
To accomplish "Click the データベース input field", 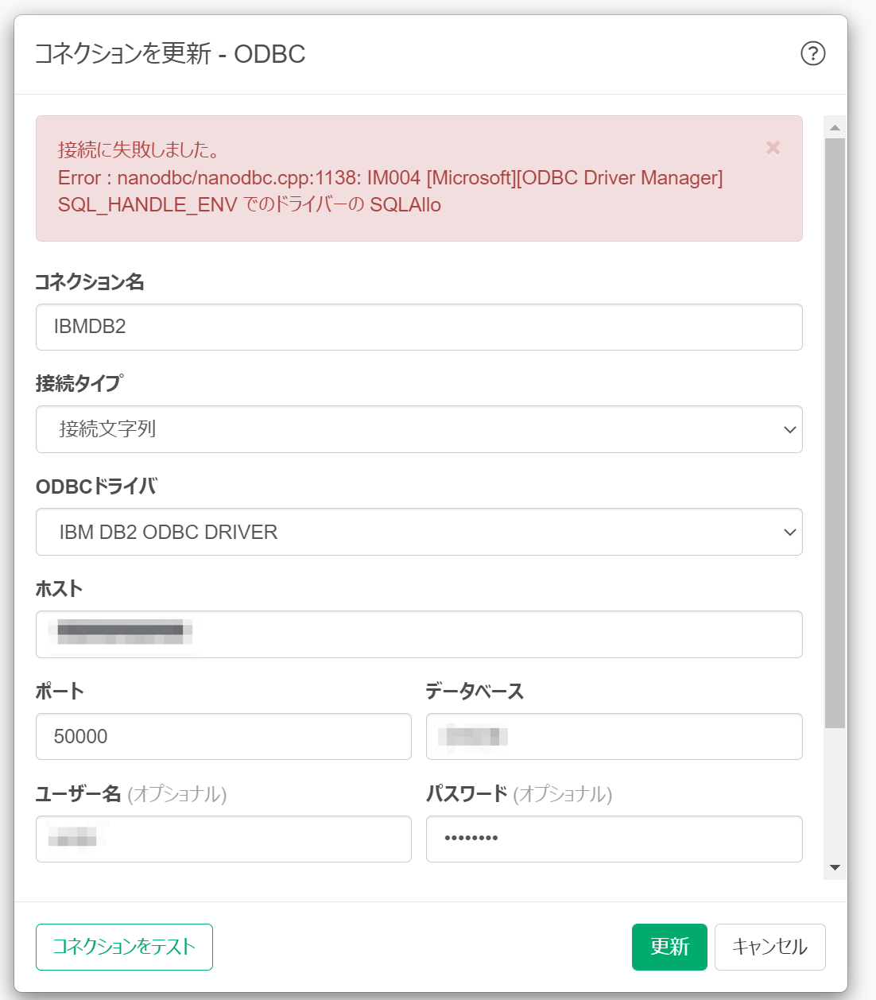I will tap(614, 736).
